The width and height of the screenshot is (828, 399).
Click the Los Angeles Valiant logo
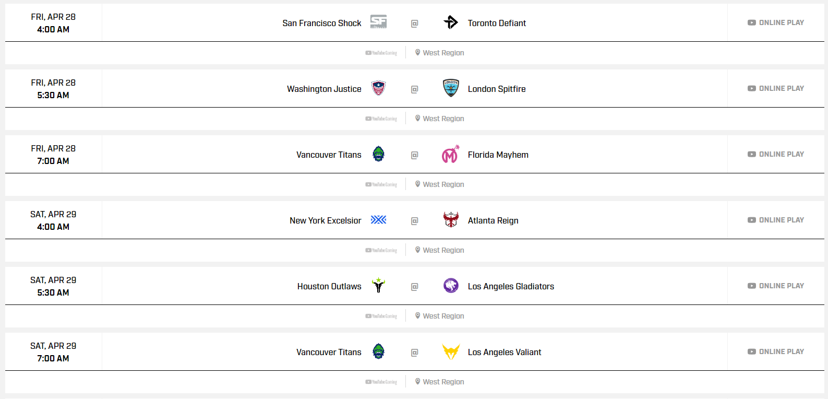coord(451,351)
